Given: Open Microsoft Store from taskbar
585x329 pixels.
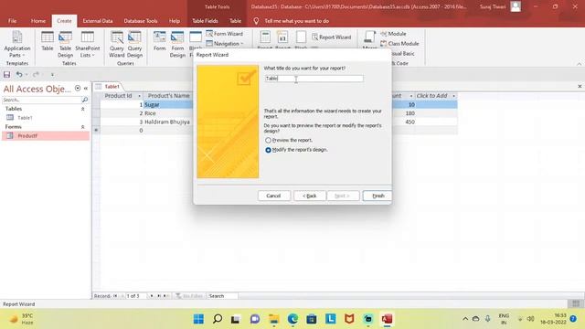Looking at the screenshot, I should point(312,319).
